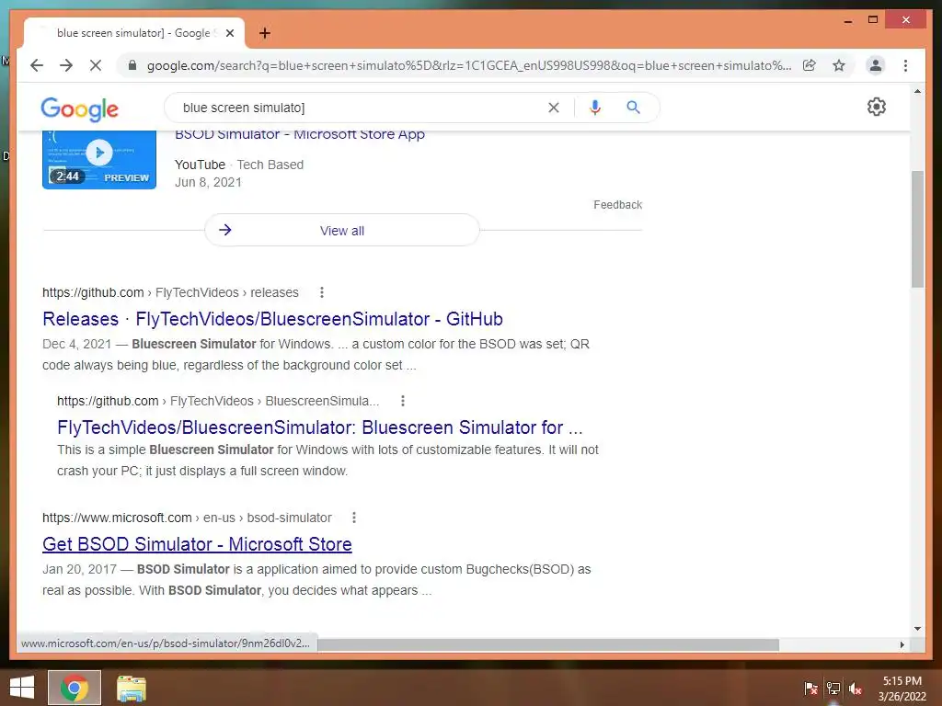Open options for the BluescreenSimula... result
The image size is (942, 706).
pyautogui.click(x=403, y=401)
